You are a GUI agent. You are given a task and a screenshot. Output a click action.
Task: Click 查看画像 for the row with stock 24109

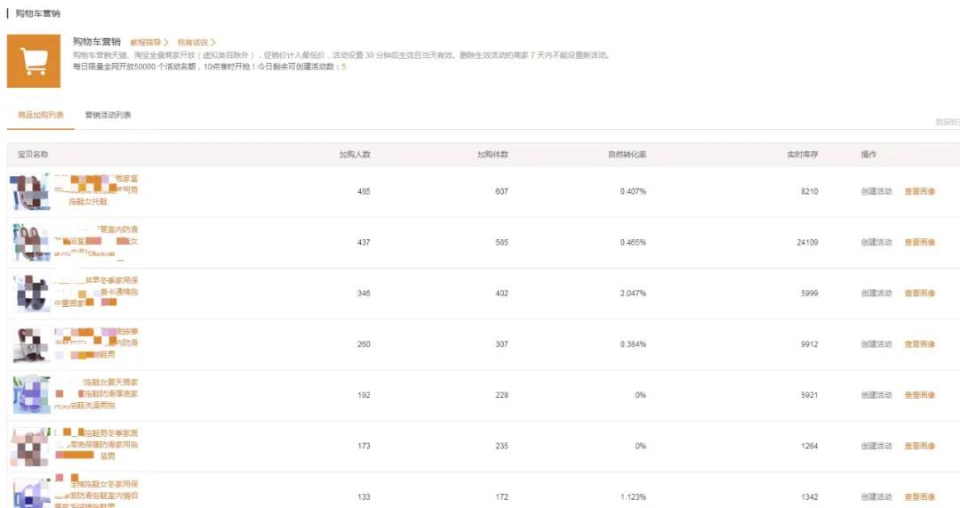pos(920,242)
